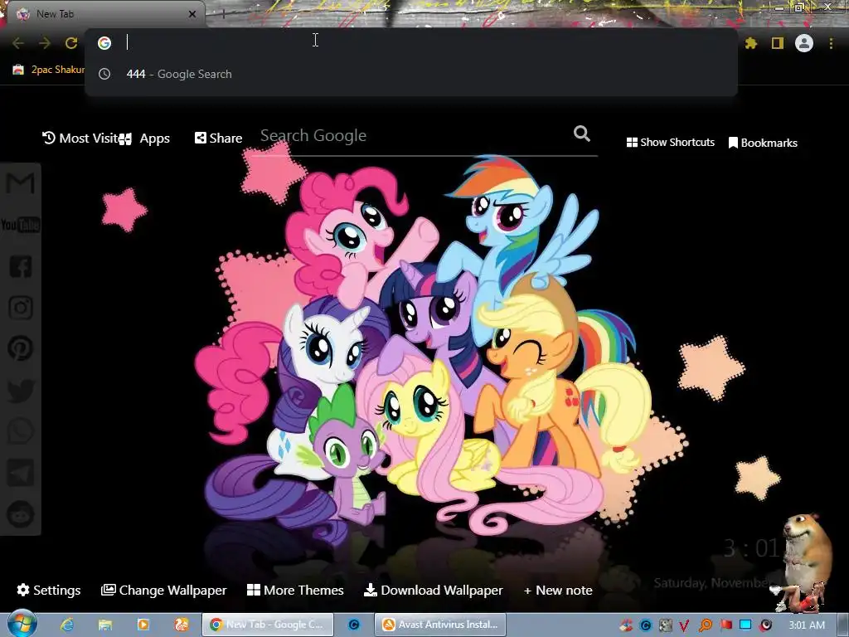Click the Share button
849x637 pixels.
(218, 139)
